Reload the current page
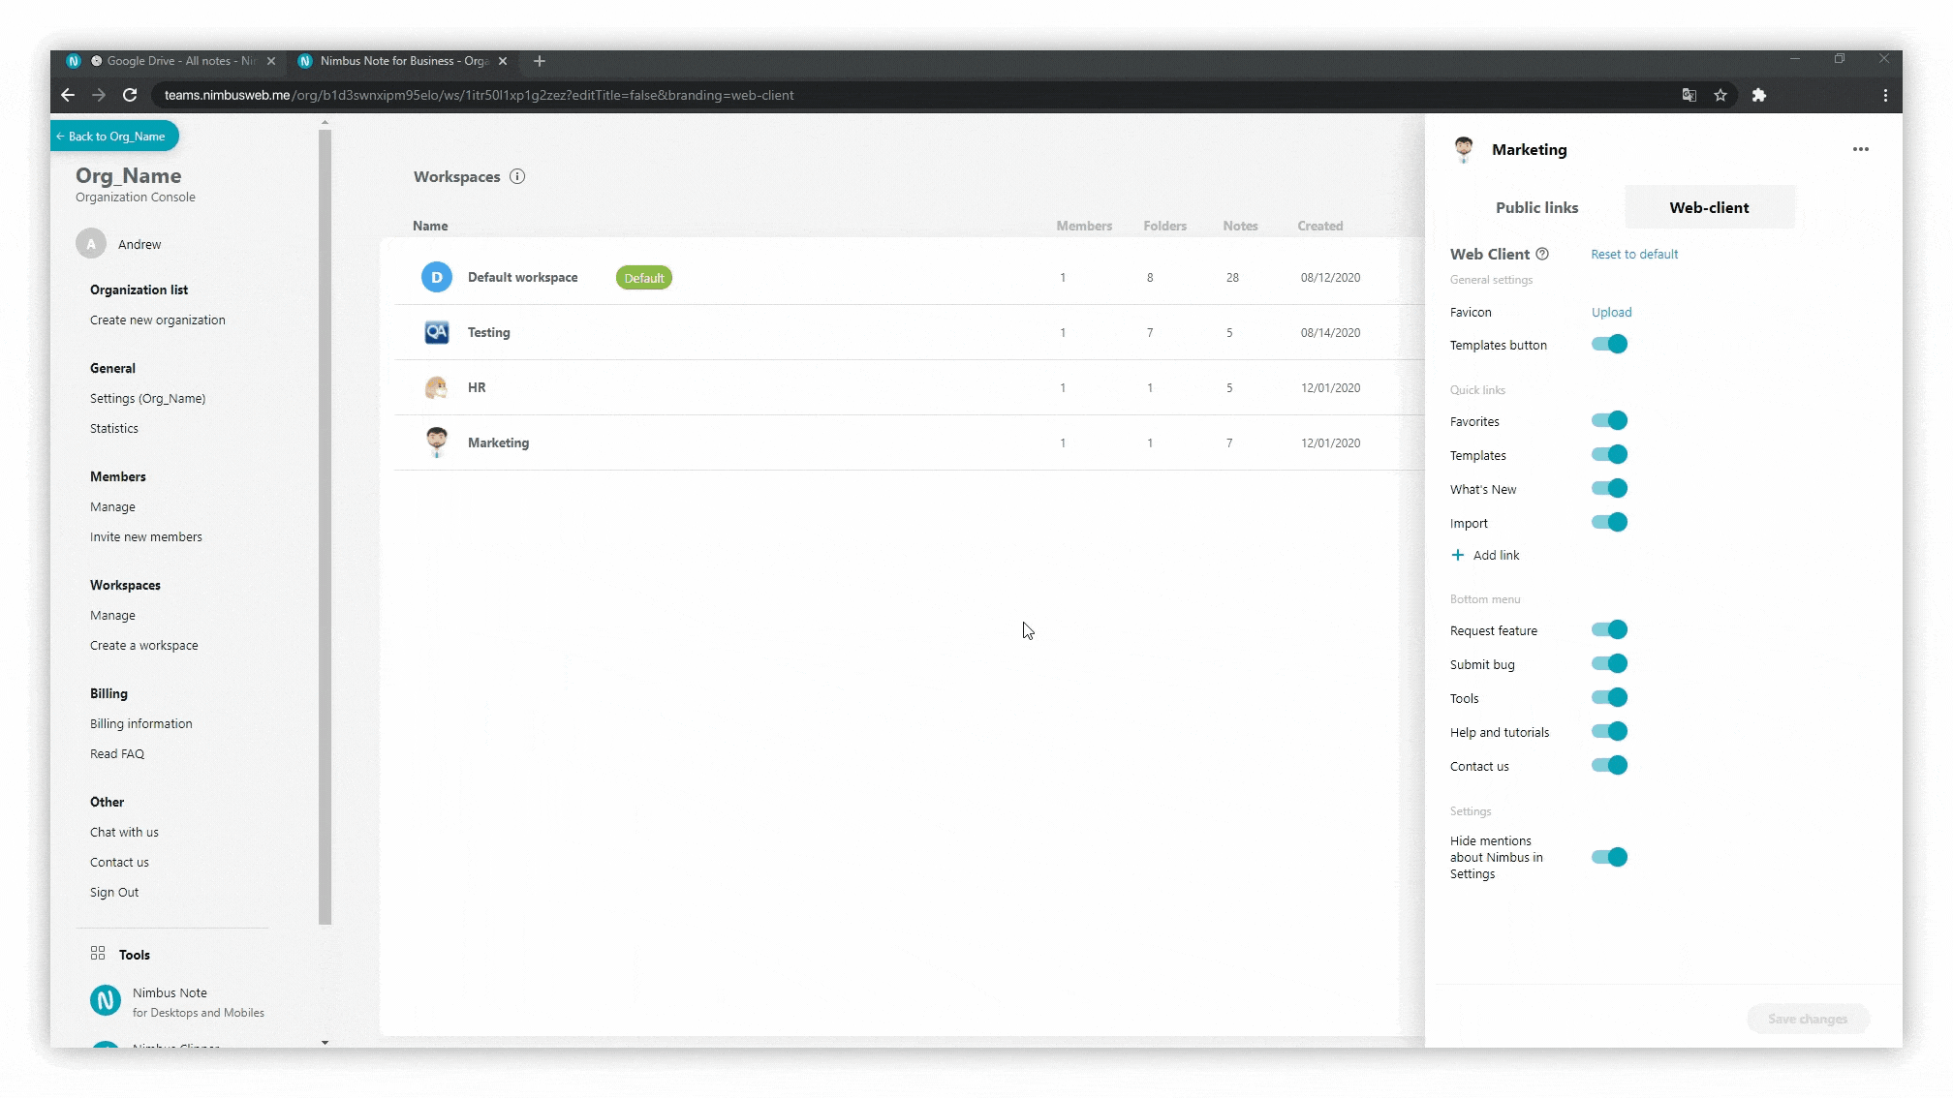Viewport: 1953px width, 1098px height. (x=130, y=95)
